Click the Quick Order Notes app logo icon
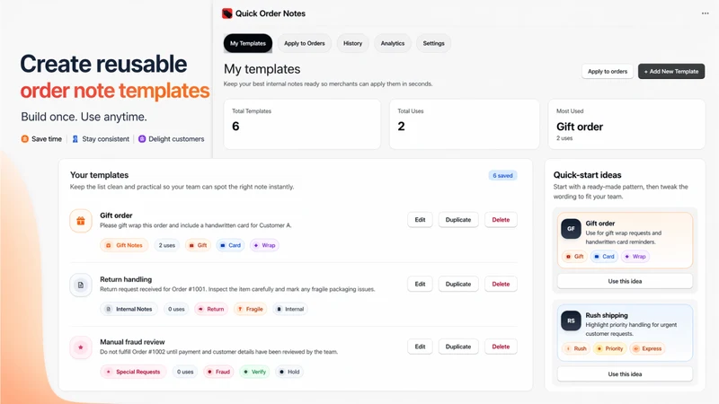The width and height of the screenshot is (719, 404). 227,13
